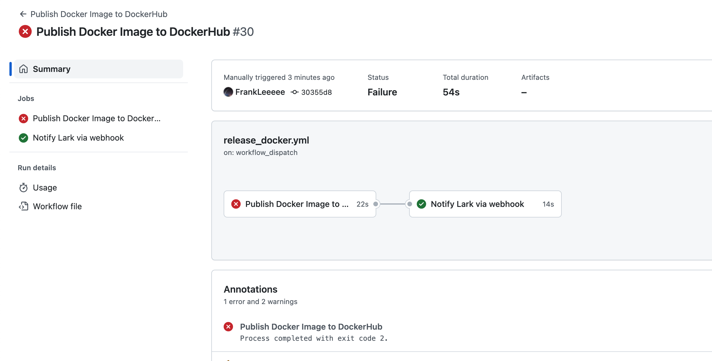Click '1 error and 2 warnings' text
The width and height of the screenshot is (712, 361).
coord(260,302)
